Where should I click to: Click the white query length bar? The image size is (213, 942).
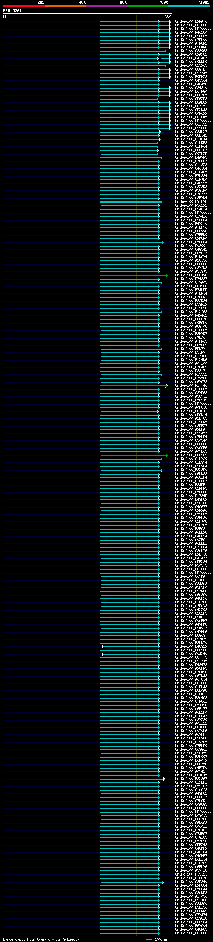[88, 14]
